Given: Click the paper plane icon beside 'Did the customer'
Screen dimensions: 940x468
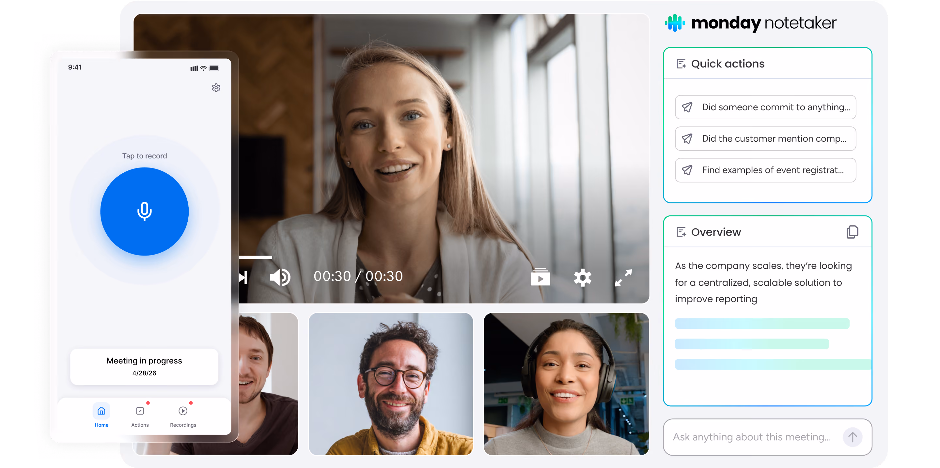Looking at the screenshot, I should click(687, 139).
